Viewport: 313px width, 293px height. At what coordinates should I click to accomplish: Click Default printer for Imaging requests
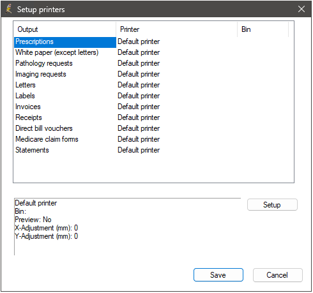[x=139, y=74]
